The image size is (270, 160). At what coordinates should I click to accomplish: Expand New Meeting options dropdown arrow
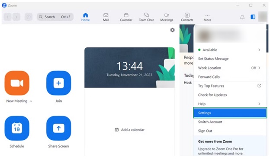[x=31, y=101]
